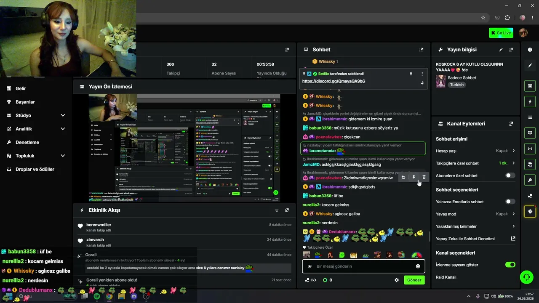Open the yellow-outlined drops sidebar icon
Image resolution: width=539 pixels, height=303 pixels.
point(530,211)
